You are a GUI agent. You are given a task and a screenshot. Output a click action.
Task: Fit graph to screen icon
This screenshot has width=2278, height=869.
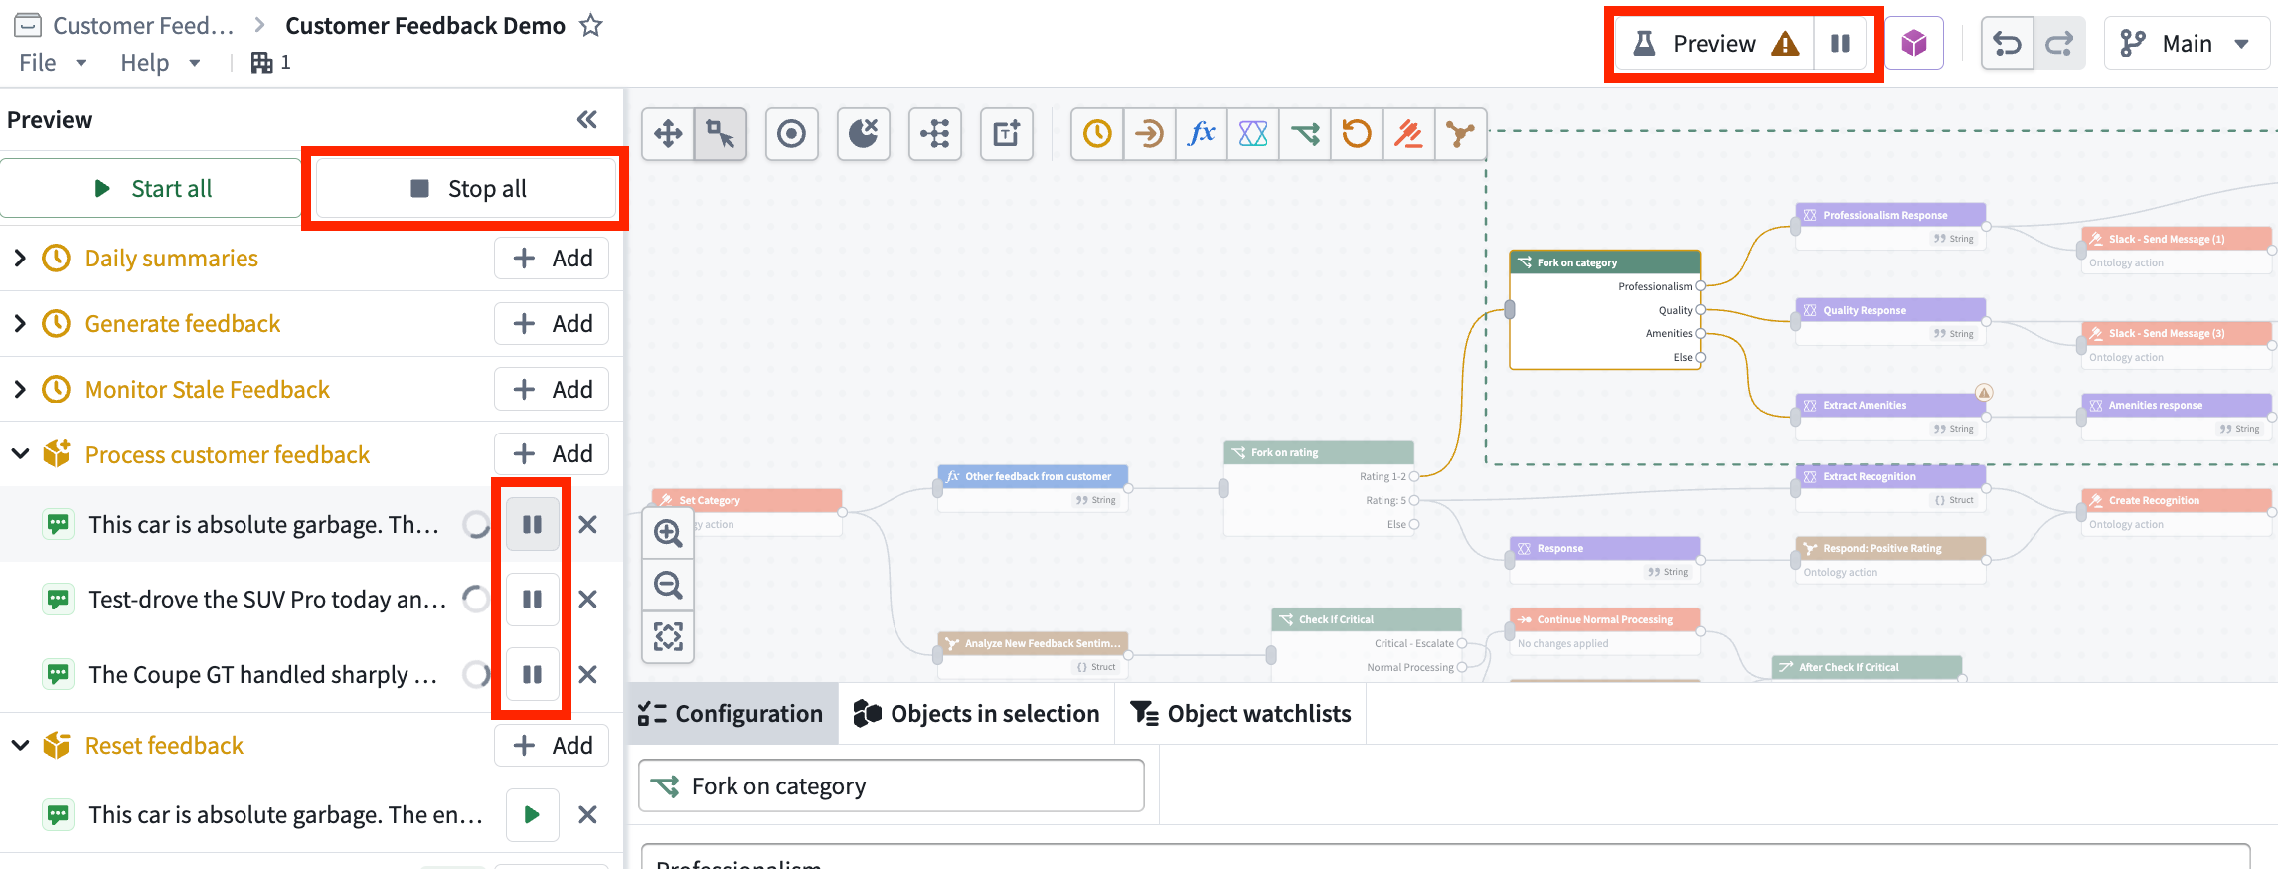coord(668,636)
